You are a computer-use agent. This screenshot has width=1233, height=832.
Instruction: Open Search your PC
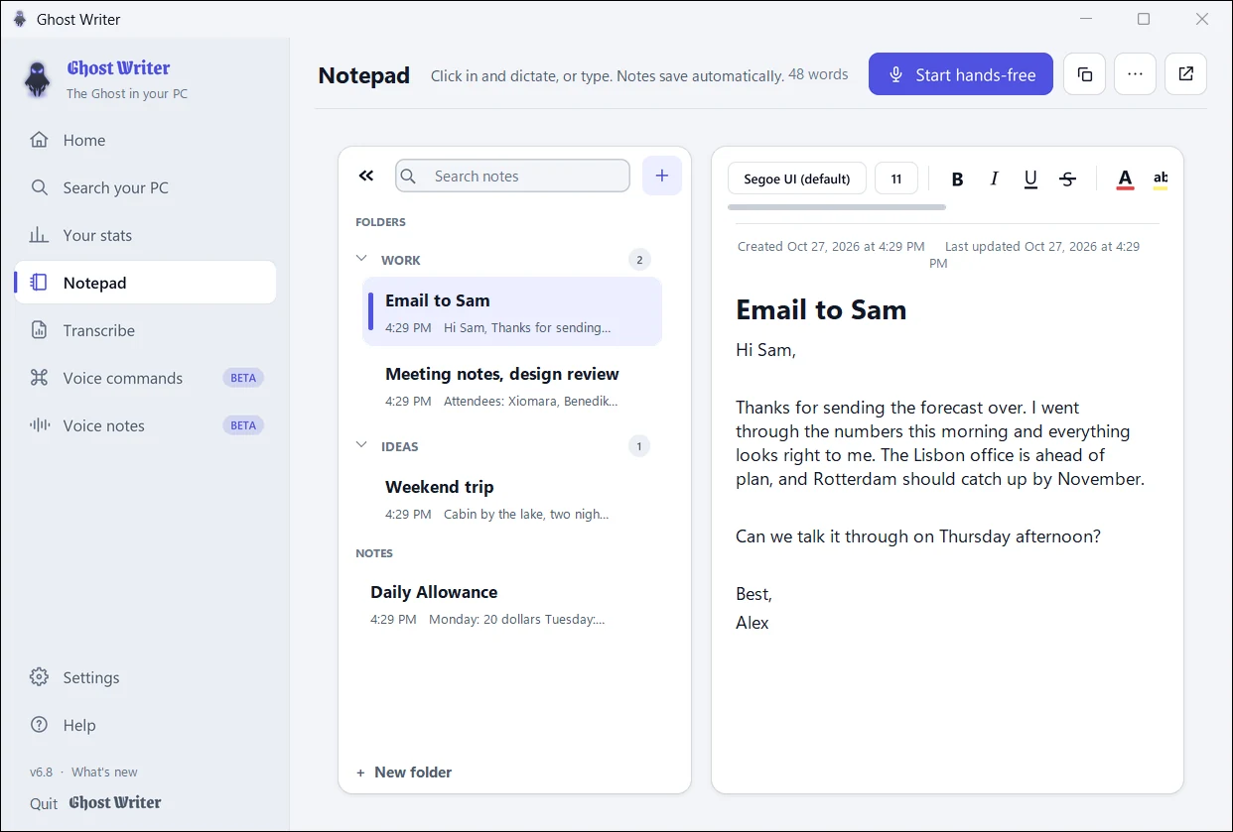(145, 187)
